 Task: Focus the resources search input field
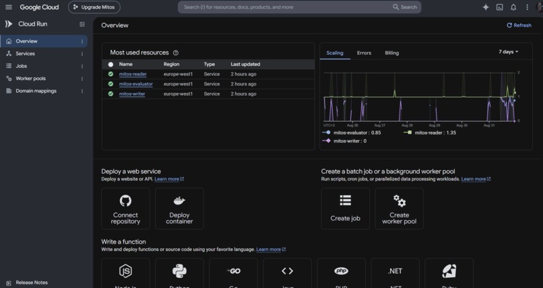pos(284,7)
